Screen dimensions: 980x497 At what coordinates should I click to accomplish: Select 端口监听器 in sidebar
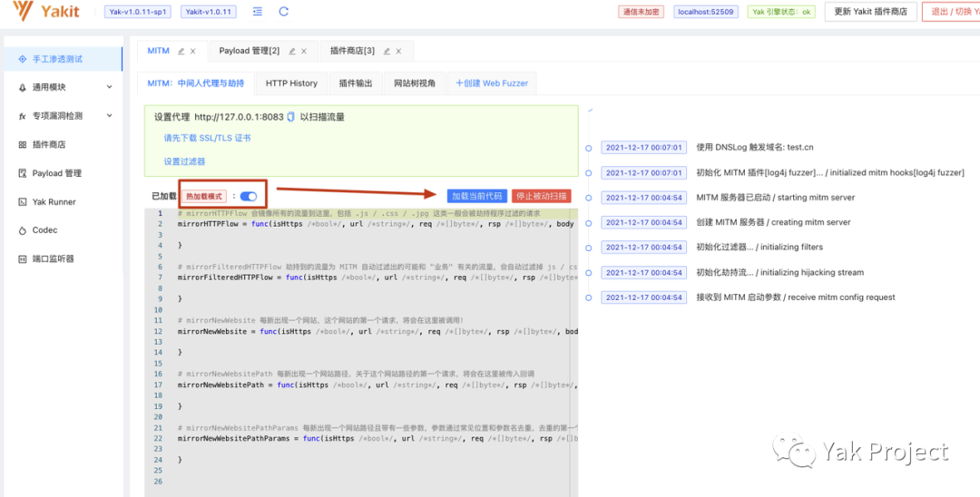(64, 258)
